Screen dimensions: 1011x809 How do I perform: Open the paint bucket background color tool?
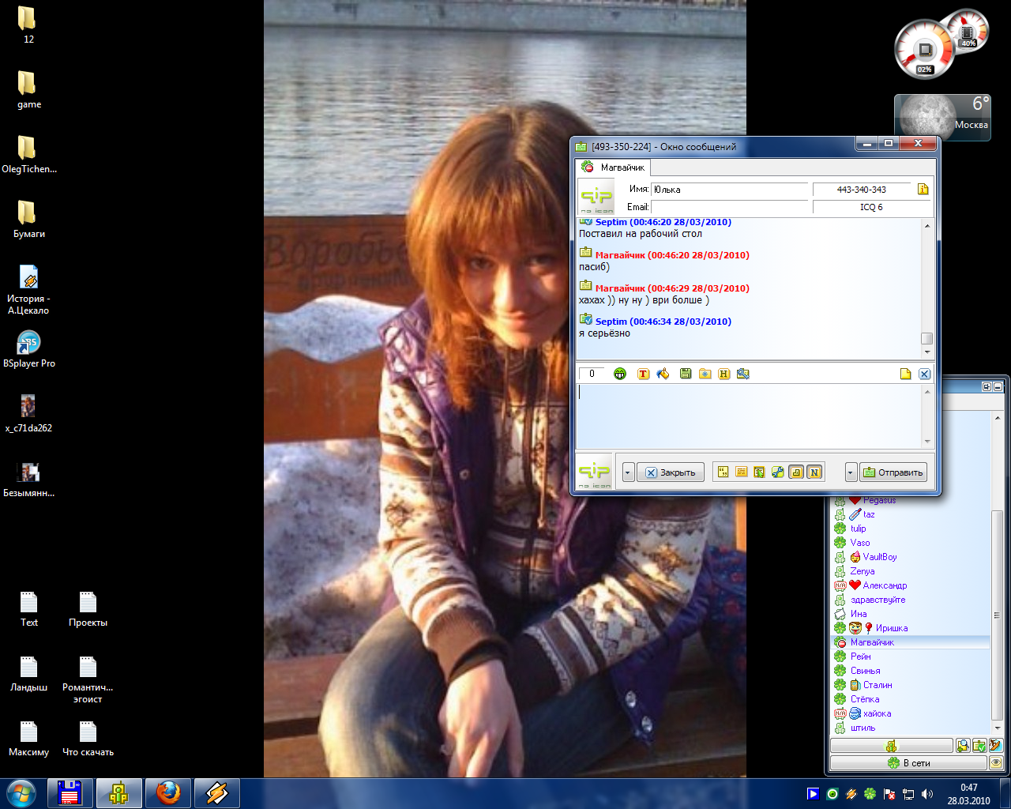[663, 374]
